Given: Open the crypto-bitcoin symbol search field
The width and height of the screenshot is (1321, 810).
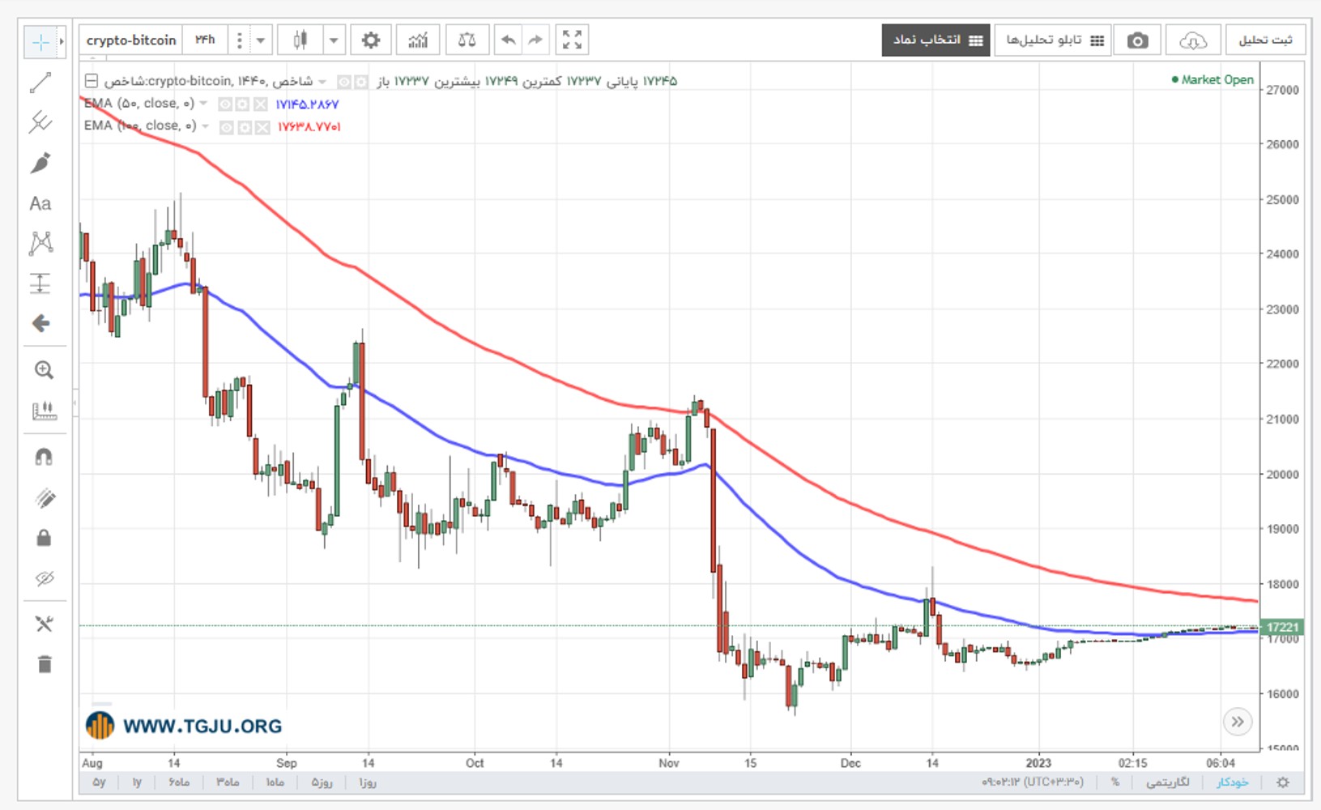Looking at the screenshot, I should click(x=131, y=40).
